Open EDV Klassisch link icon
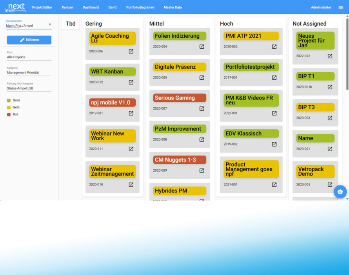This screenshot has height=275, width=349. [x=274, y=144]
